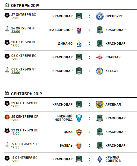The height and width of the screenshot is (166, 137).
Task: Click the ТРАБЗОНСПОР team name
Action: tap(60, 30)
